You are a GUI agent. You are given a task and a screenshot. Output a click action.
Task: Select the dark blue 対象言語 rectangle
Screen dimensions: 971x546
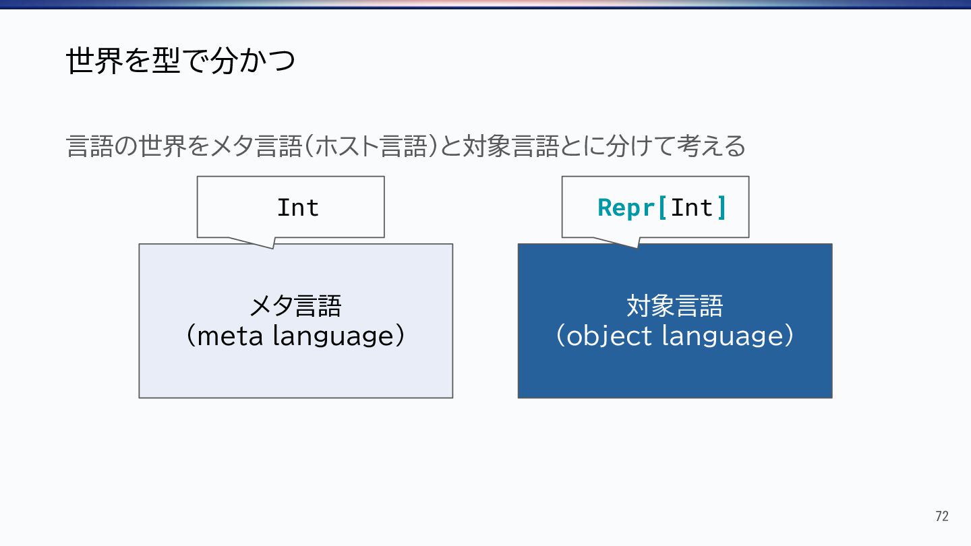(674, 371)
